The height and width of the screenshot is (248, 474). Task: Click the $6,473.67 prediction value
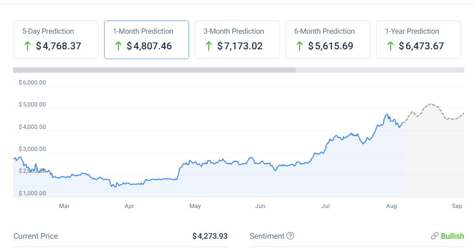[421, 46]
